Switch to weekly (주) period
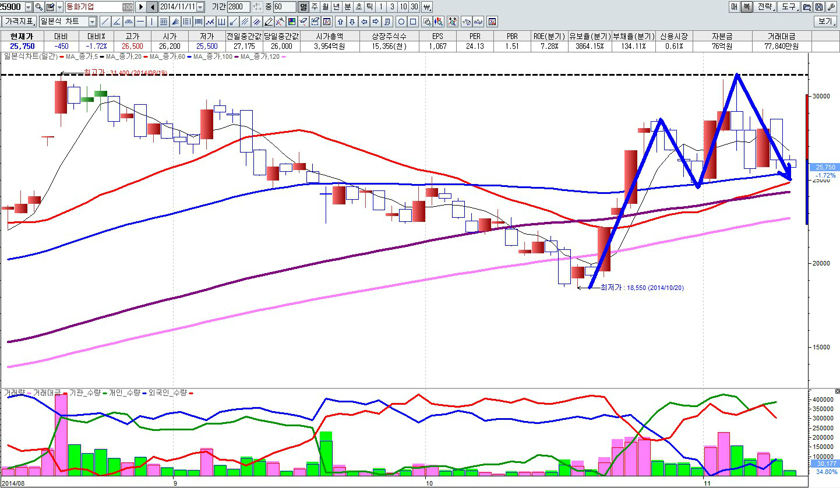This screenshot has width=840, height=488. coord(315,7)
